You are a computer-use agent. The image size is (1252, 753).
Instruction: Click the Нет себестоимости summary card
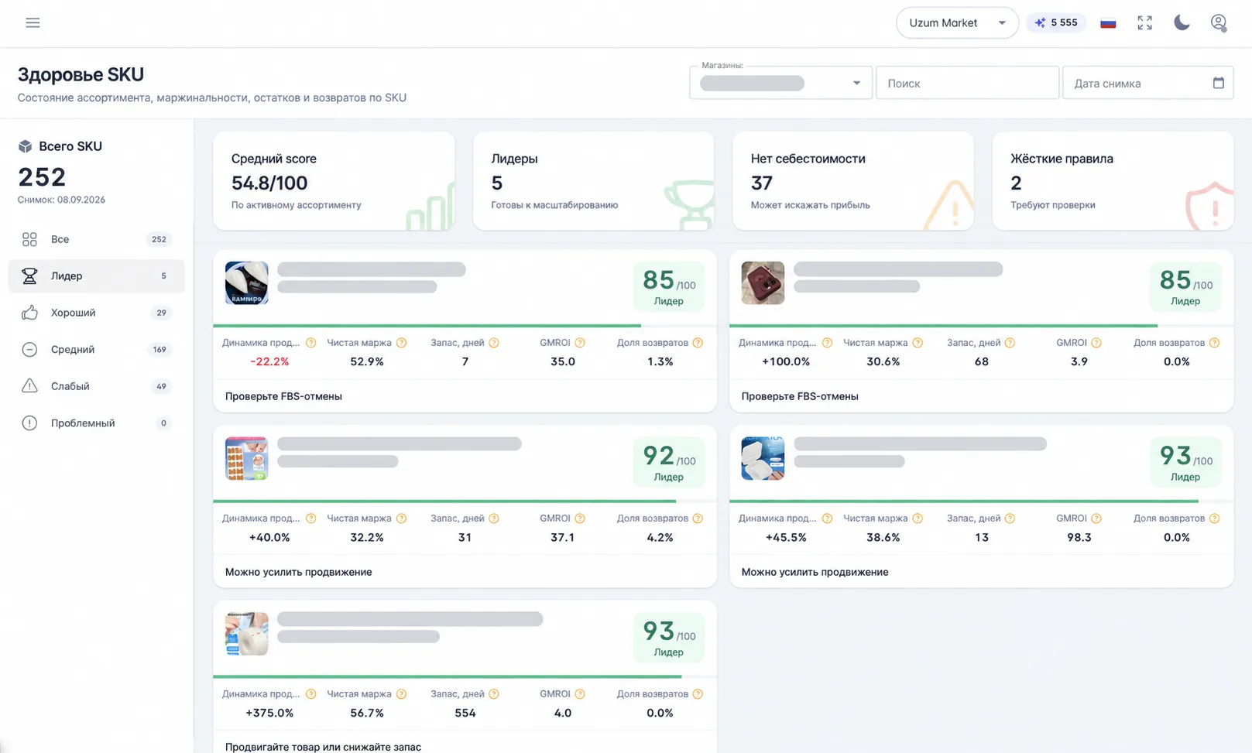pos(853,180)
